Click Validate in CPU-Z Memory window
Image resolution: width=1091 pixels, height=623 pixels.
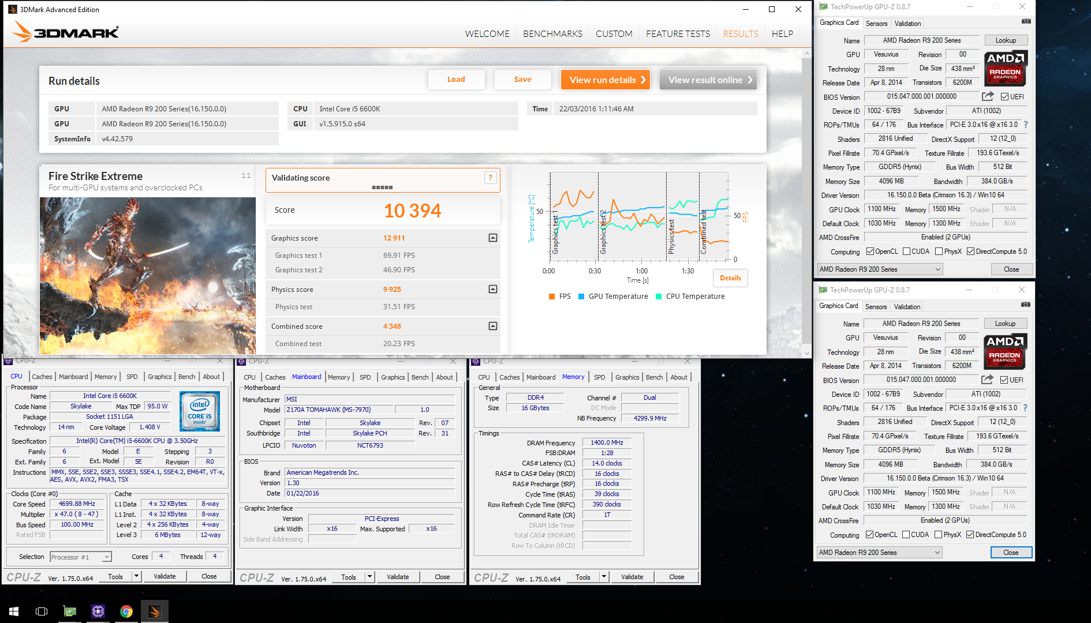coord(632,577)
